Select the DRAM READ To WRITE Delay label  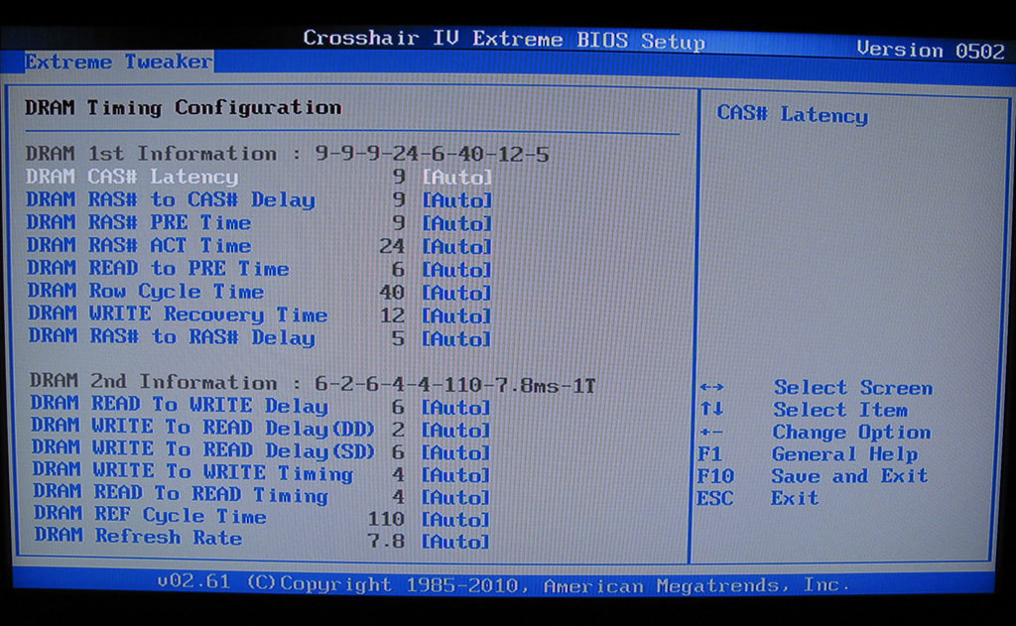pyautogui.click(x=180, y=405)
